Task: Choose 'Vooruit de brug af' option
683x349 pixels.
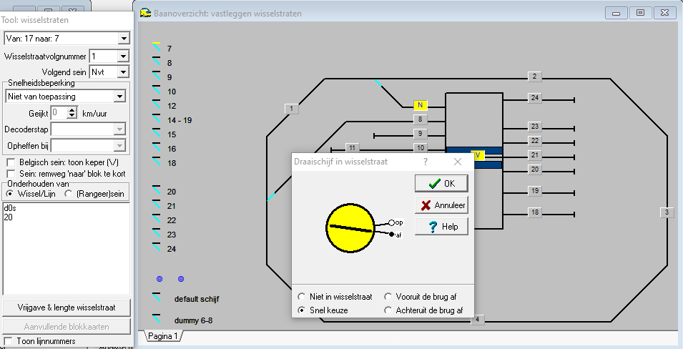Action: click(x=389, y=296)
